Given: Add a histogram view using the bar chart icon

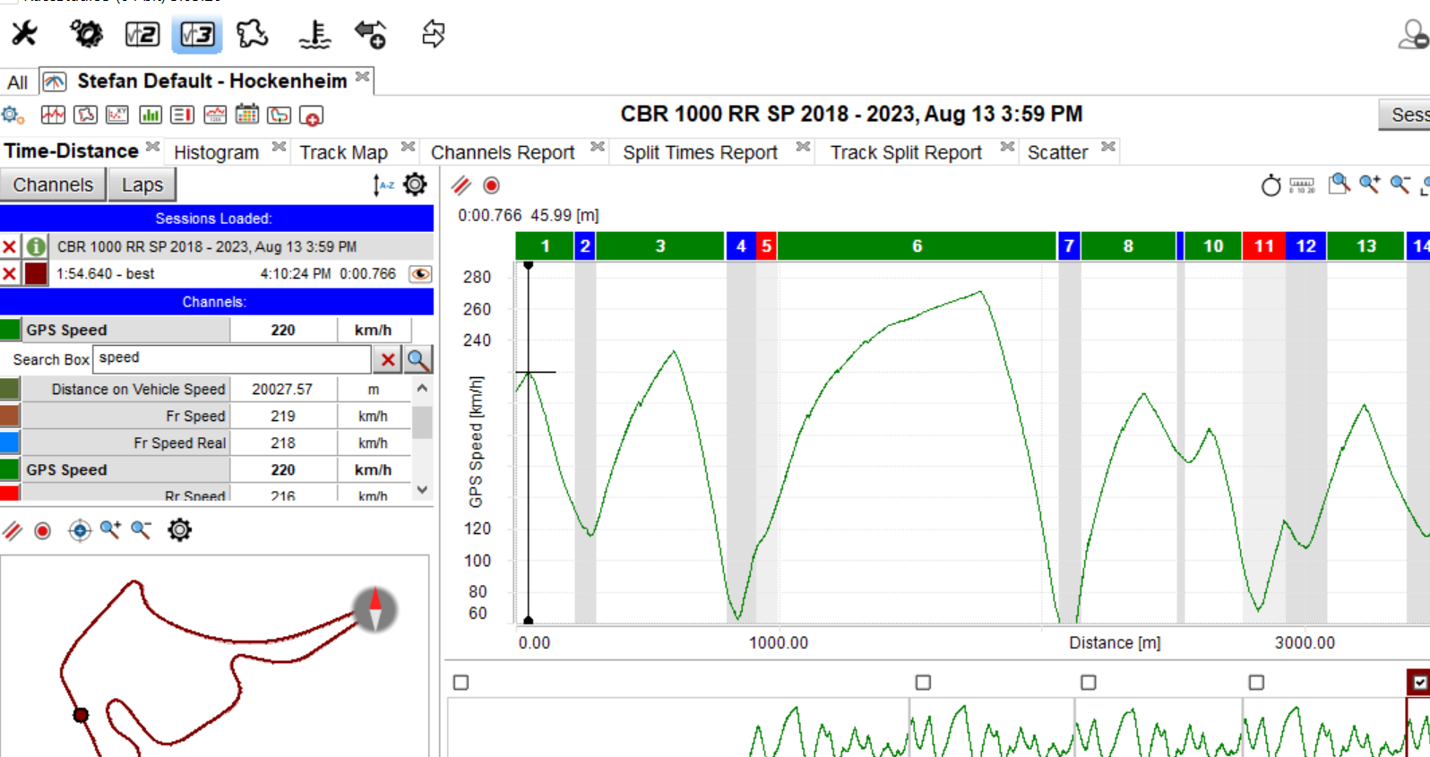Looking at the screenshot, I should pos(151,116).
